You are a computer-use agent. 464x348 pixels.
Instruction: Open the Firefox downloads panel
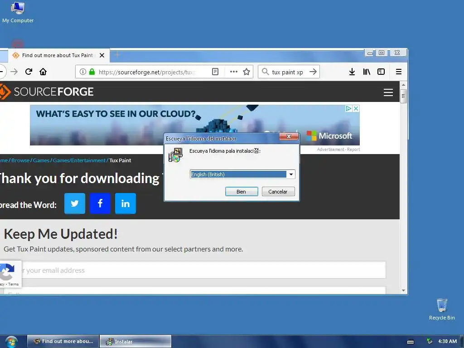(352, 72)
